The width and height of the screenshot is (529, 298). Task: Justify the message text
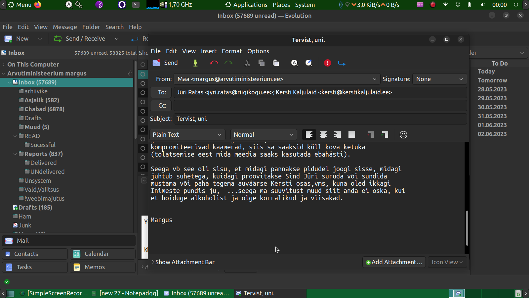click(x=352, y=135)
